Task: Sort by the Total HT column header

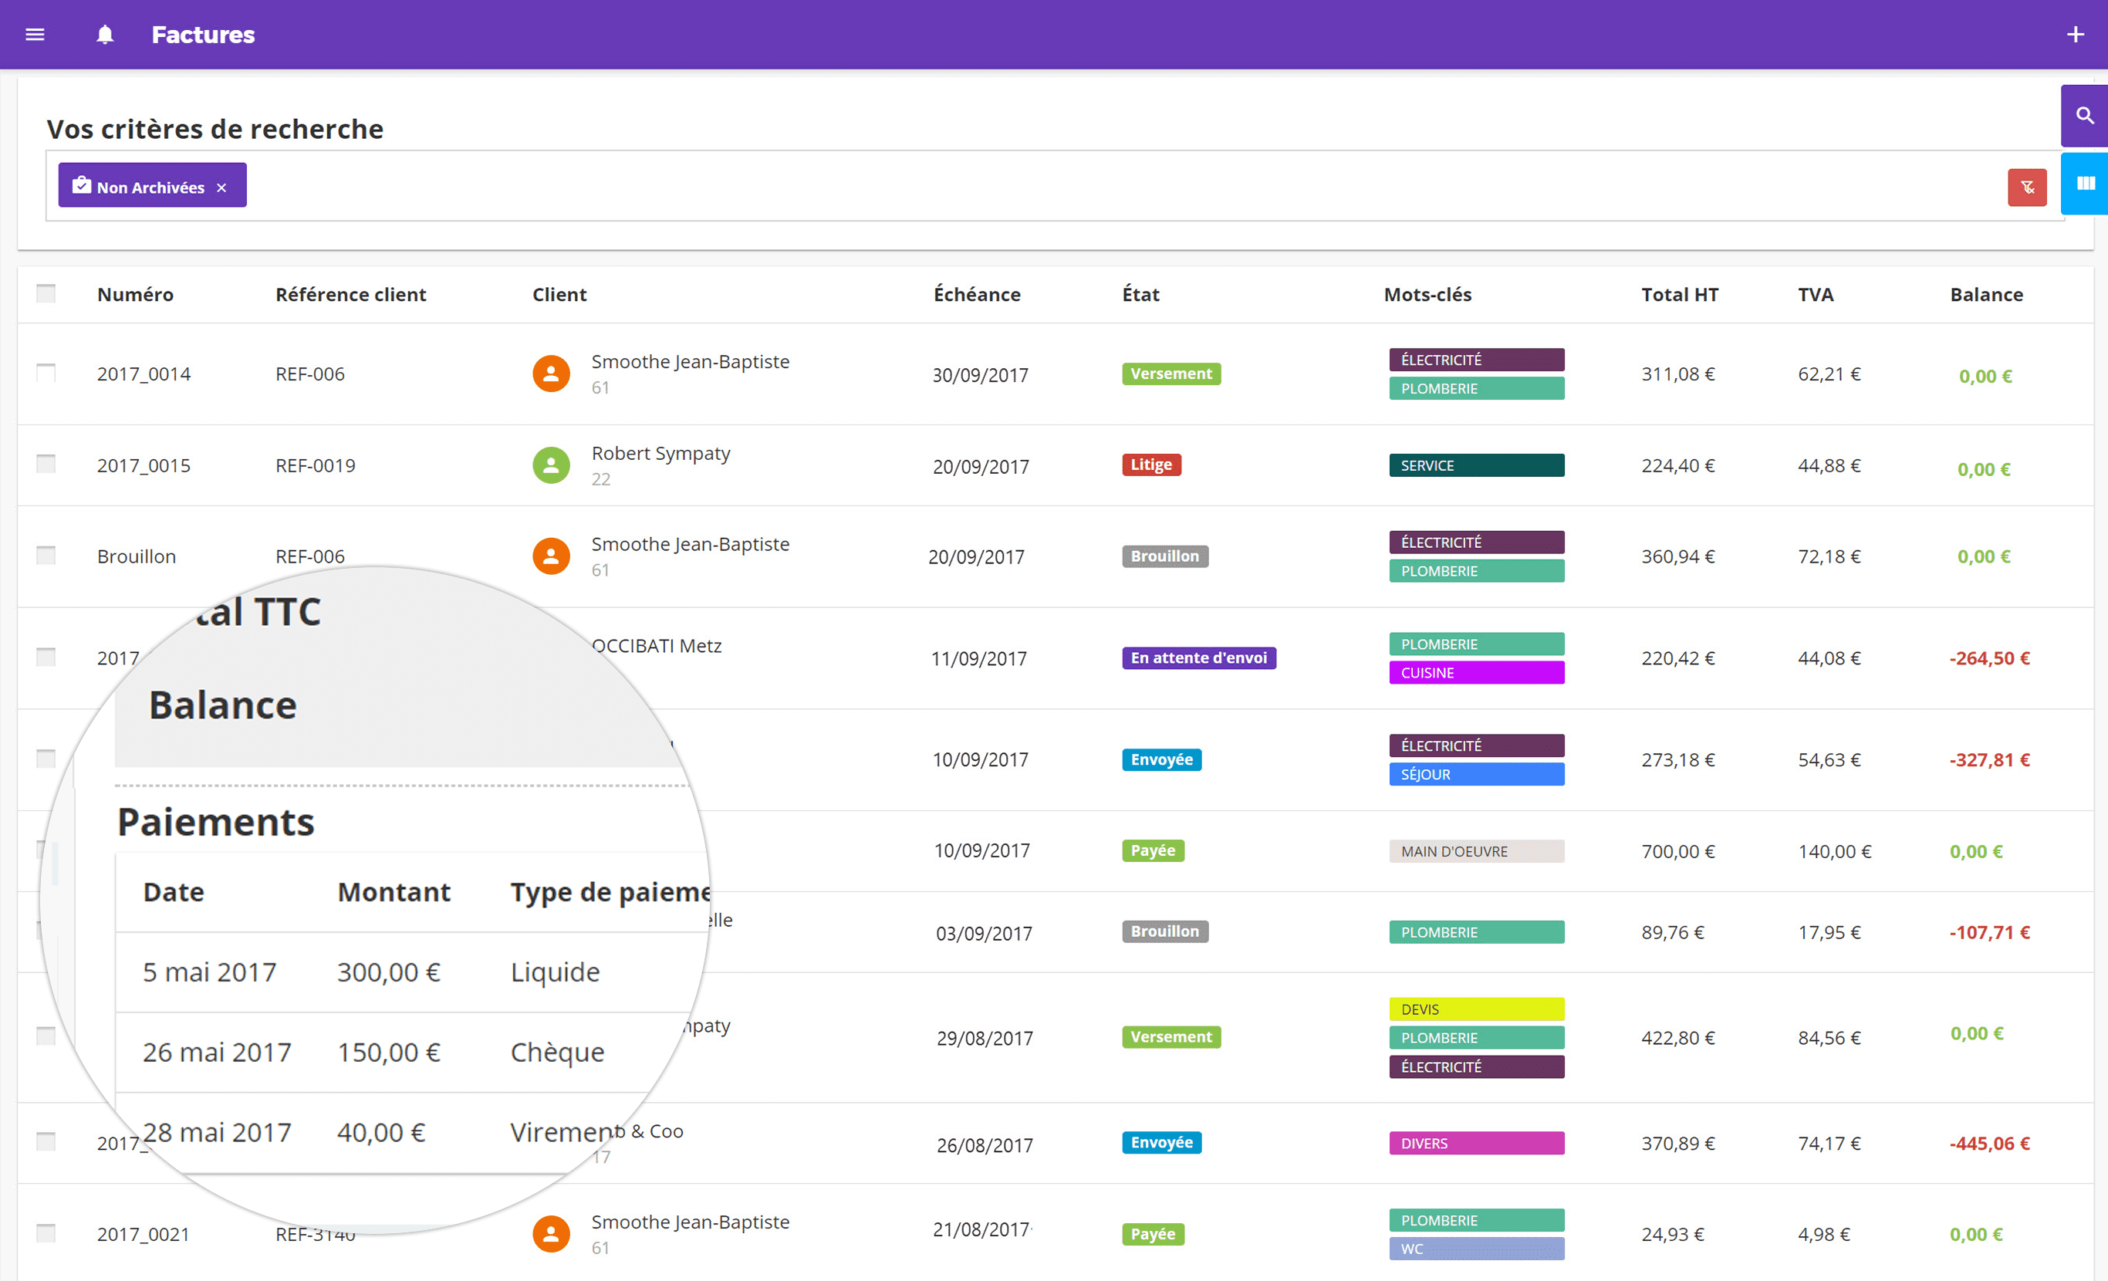Action: [x=1680, y=294]
